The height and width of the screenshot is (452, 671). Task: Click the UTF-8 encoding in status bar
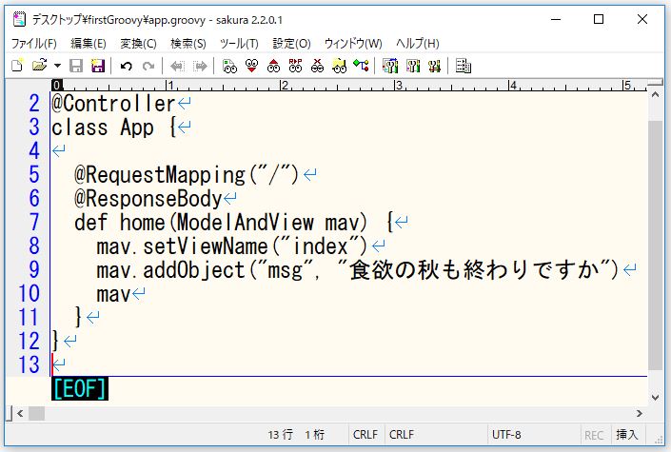point(506,435)
